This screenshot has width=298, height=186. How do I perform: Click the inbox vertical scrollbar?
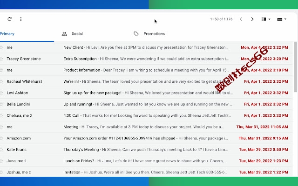click(x=295, y=66)
